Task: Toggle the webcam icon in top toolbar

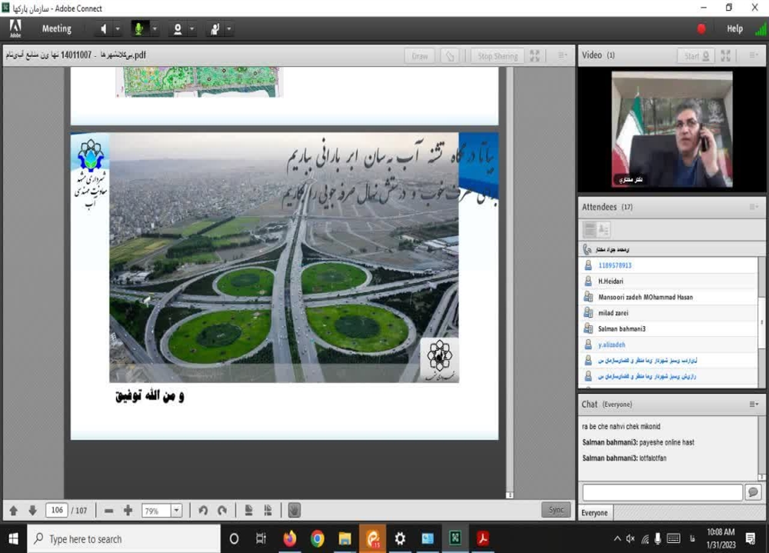Action: [178, 29]
